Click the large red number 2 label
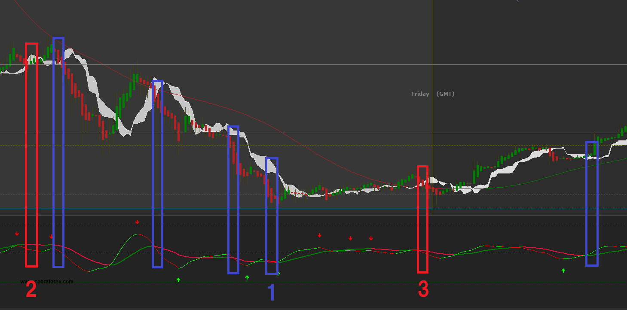 31,290
